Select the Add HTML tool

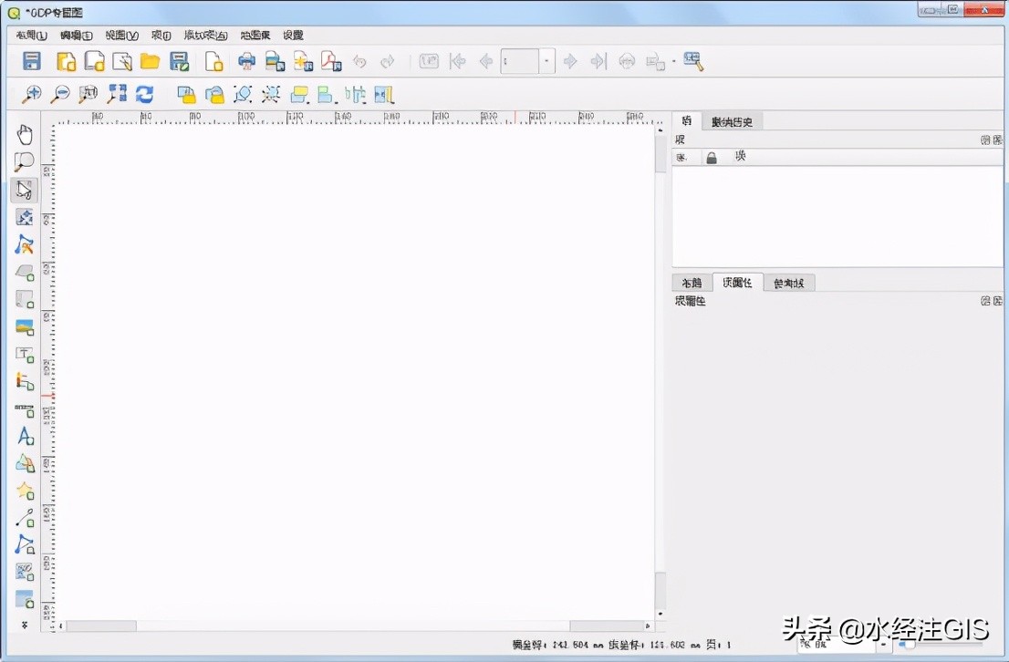coord(25,572)
